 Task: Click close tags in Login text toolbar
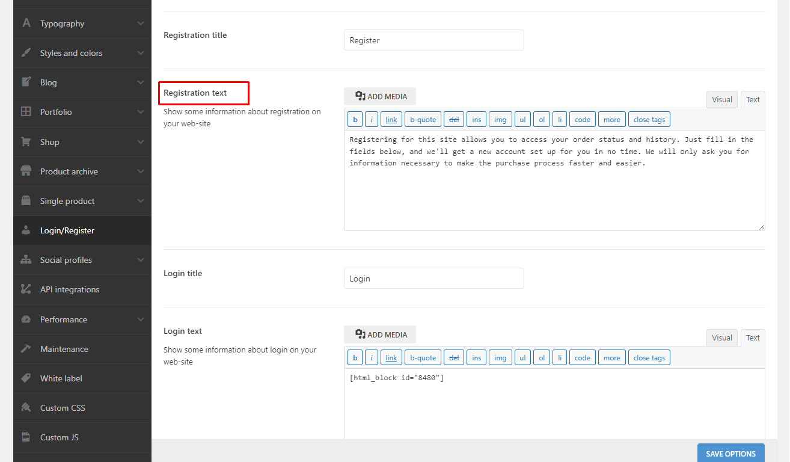[x=649, y=358]
